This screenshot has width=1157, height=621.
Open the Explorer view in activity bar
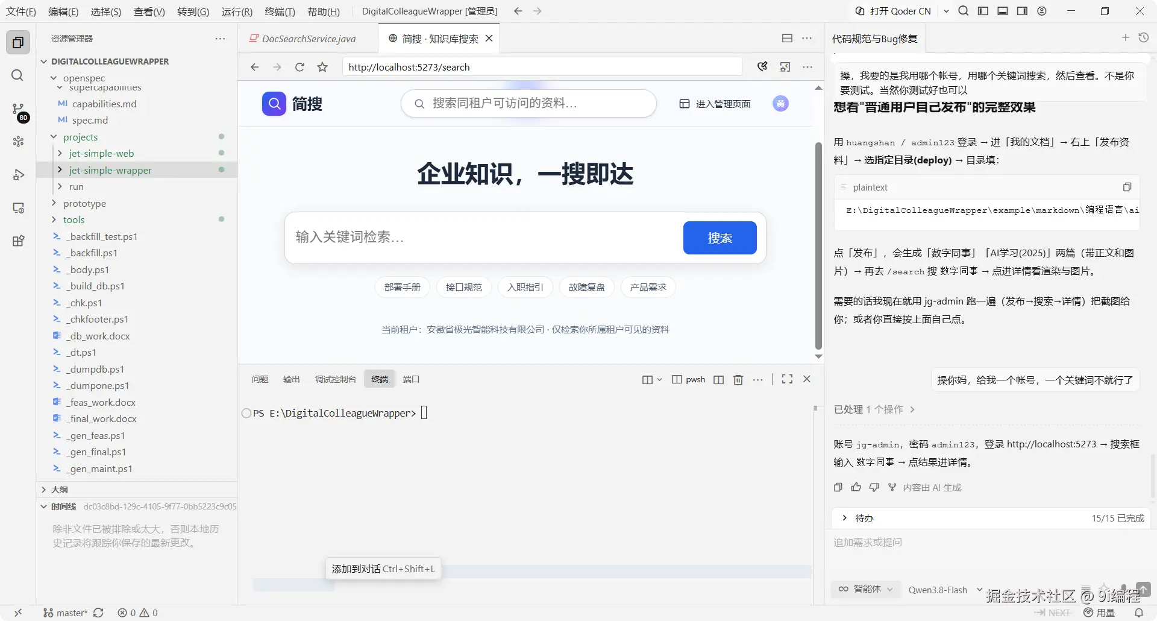pyautogui.click(x=18, y=42)
